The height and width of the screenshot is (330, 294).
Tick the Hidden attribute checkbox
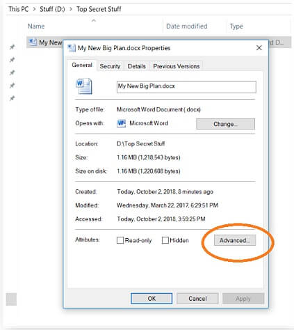[x=165, y=240]
